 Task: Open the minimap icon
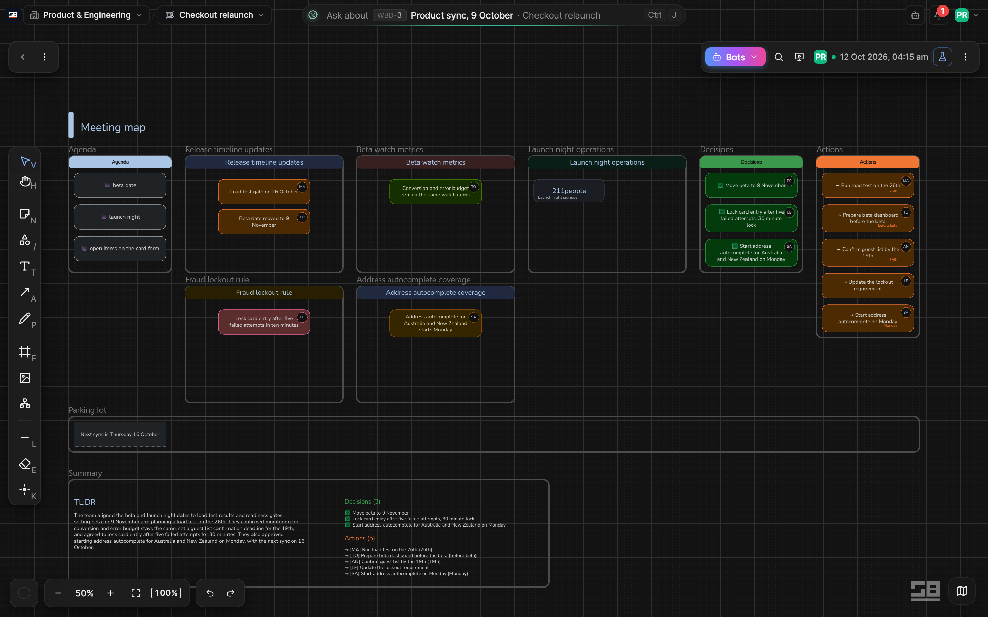coord(962,591)
